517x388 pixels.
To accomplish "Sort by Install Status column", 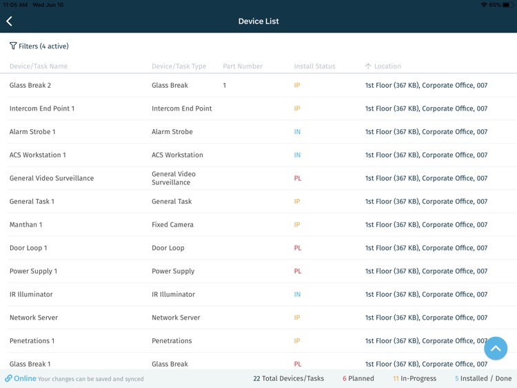I will [x=314, y=66].
